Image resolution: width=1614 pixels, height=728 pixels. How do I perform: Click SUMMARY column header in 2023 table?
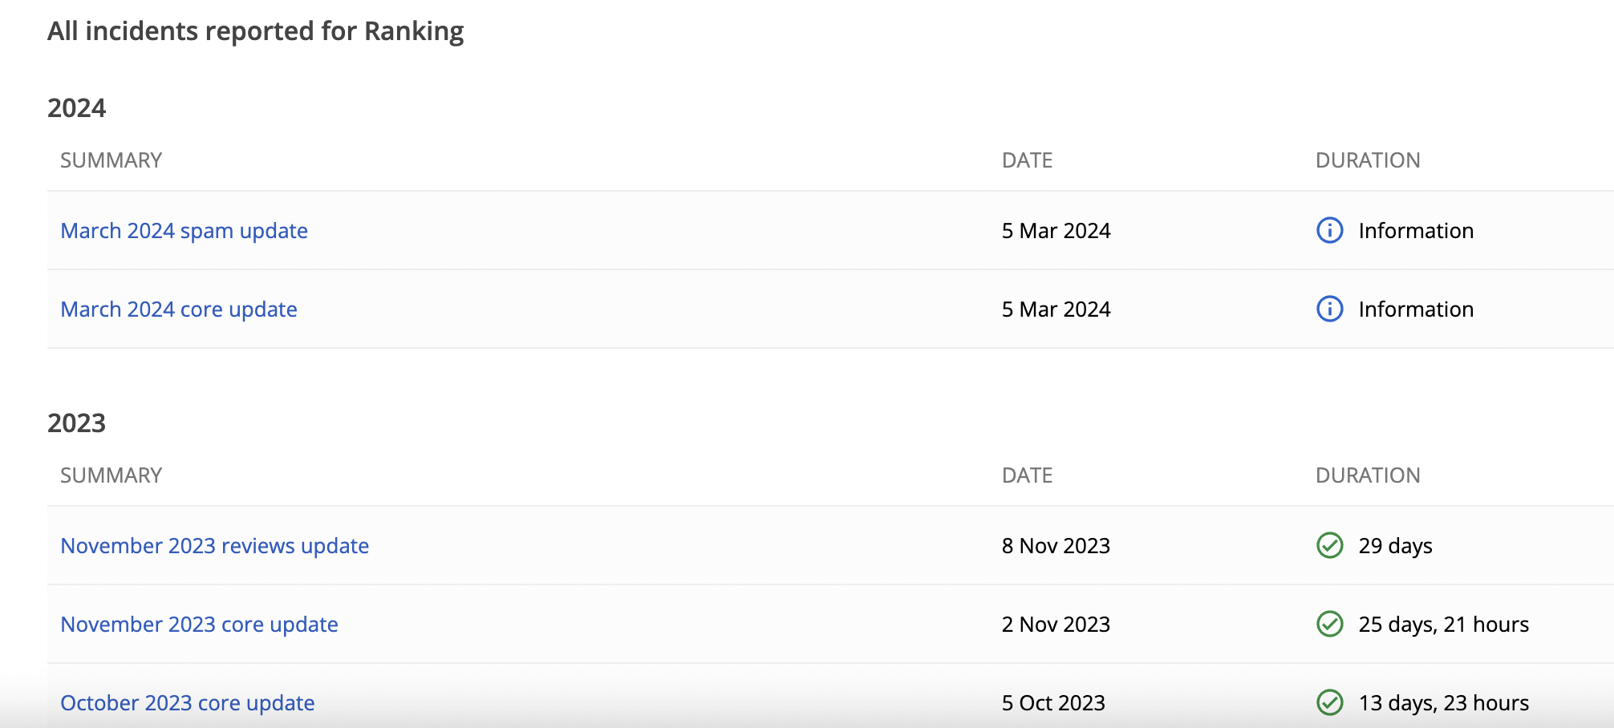[111, 475]
